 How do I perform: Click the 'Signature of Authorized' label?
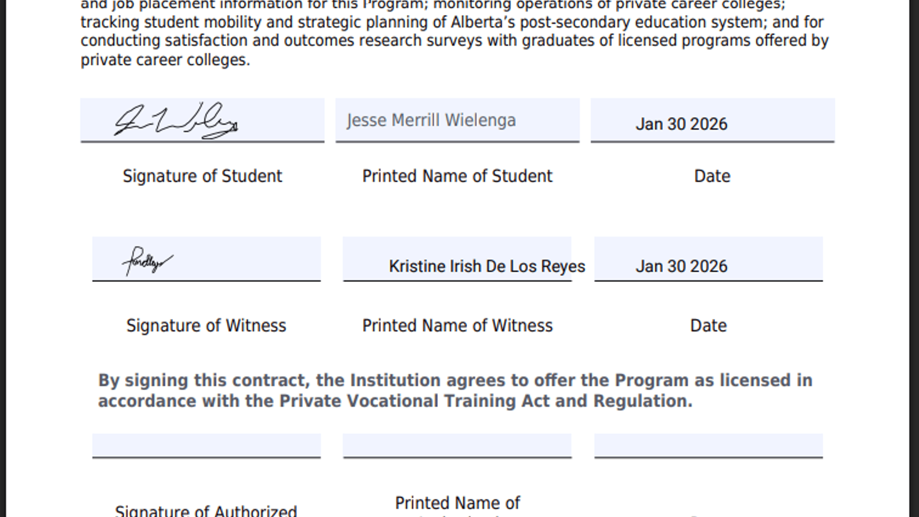[x=206, y=511]
